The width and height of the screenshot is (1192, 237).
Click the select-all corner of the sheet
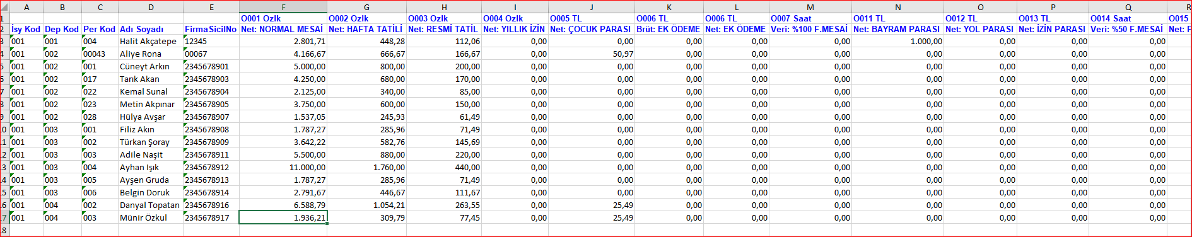click(4, 7)
